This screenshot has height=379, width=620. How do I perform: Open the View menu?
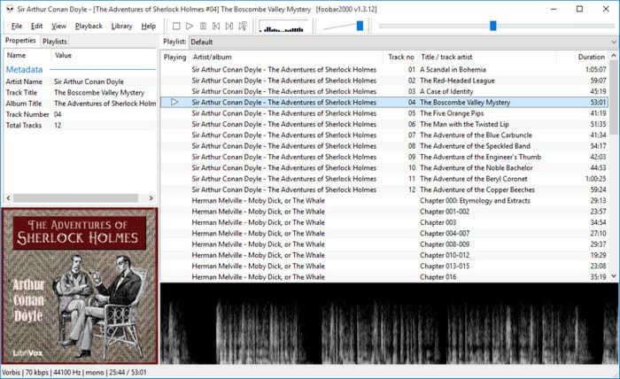point(59,26)
